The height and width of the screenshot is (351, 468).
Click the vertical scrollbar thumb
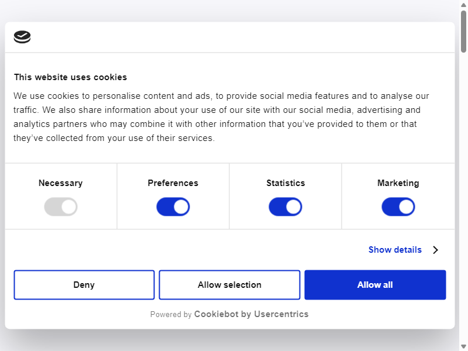(x=463, y=32)
